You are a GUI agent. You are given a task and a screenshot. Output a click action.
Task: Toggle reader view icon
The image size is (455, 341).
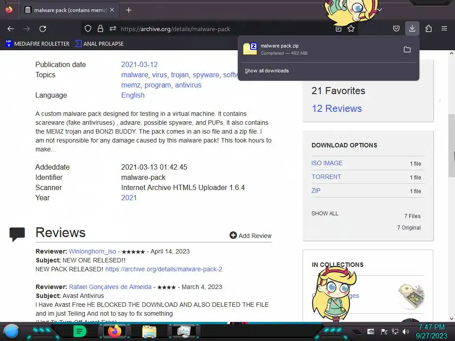coord(338,28)
